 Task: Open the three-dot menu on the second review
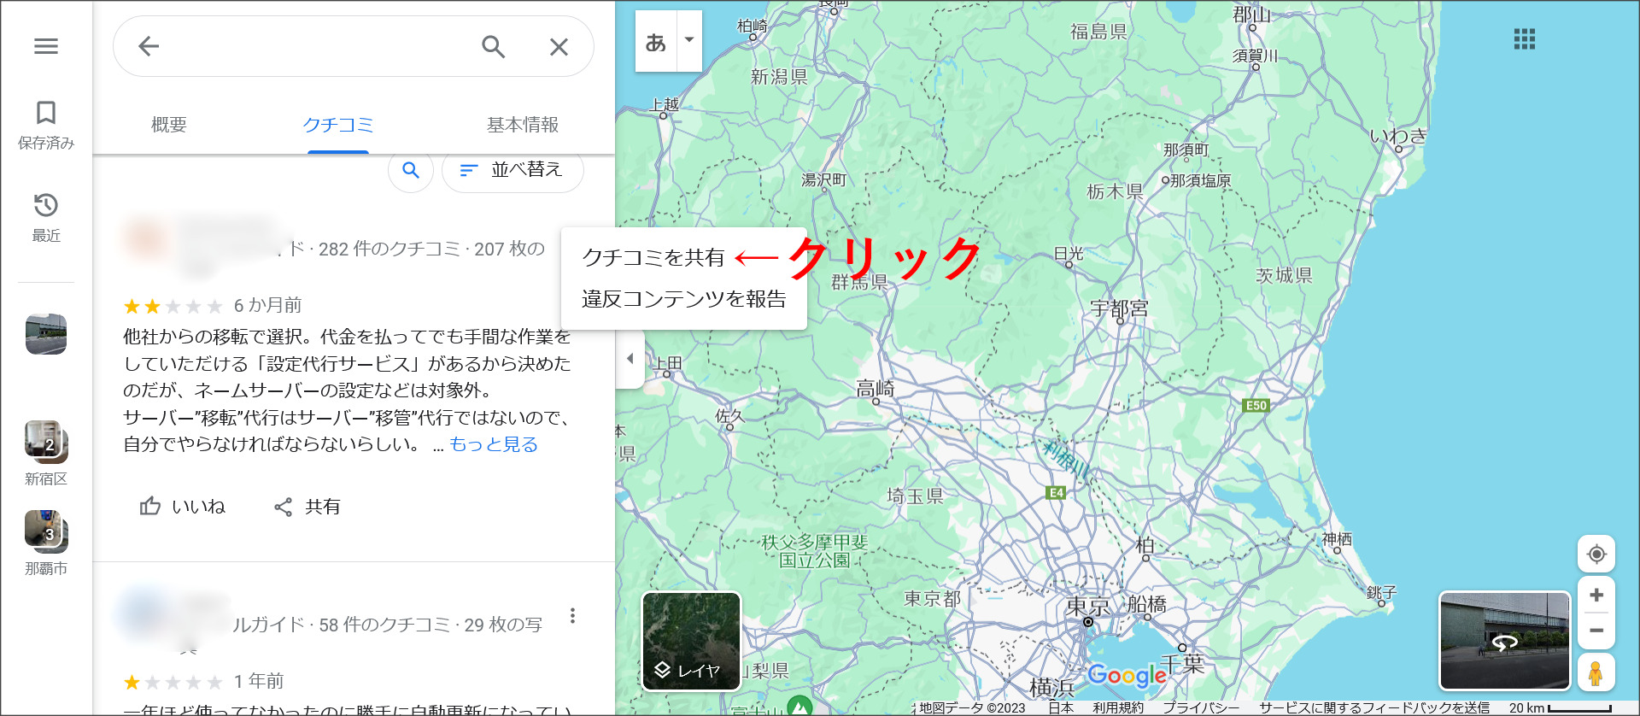[x=572, y=616]
